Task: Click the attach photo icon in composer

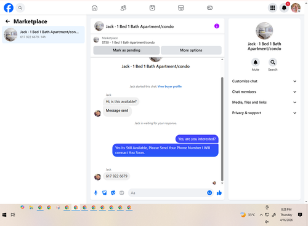Action: [105, 193]
